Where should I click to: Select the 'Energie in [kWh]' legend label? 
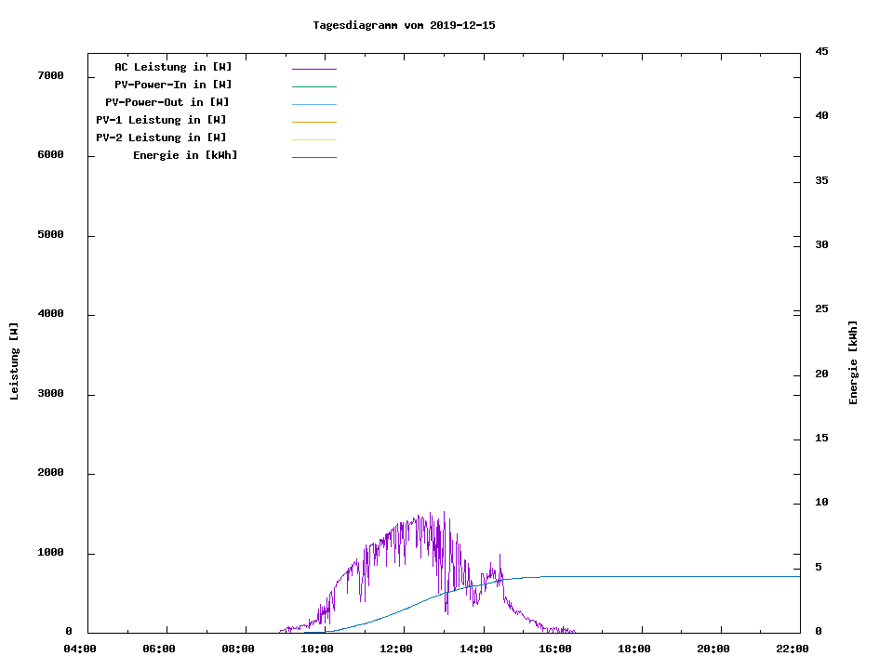(185, 155)
